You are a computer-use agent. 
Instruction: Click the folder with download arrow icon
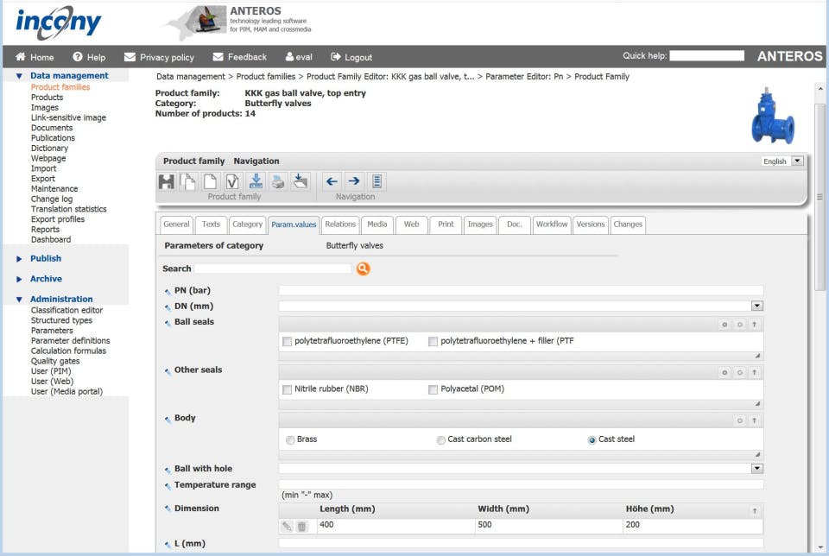(301, 181)
